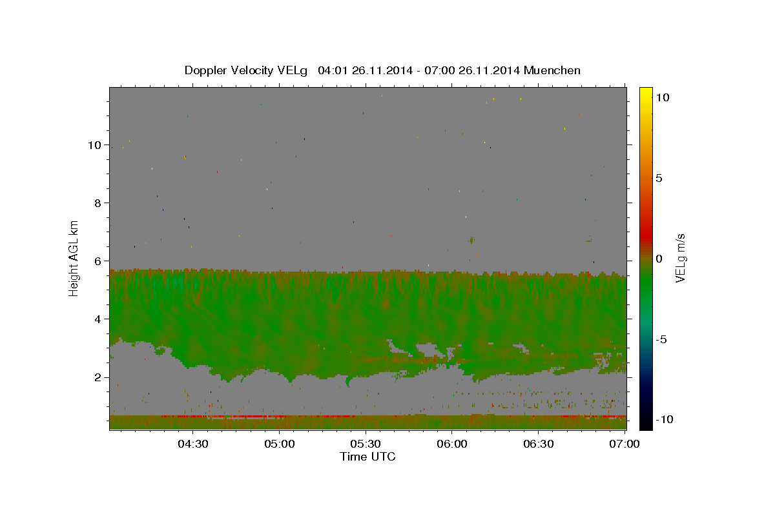Click the 06:00 time tick label

tap(452, 444)
